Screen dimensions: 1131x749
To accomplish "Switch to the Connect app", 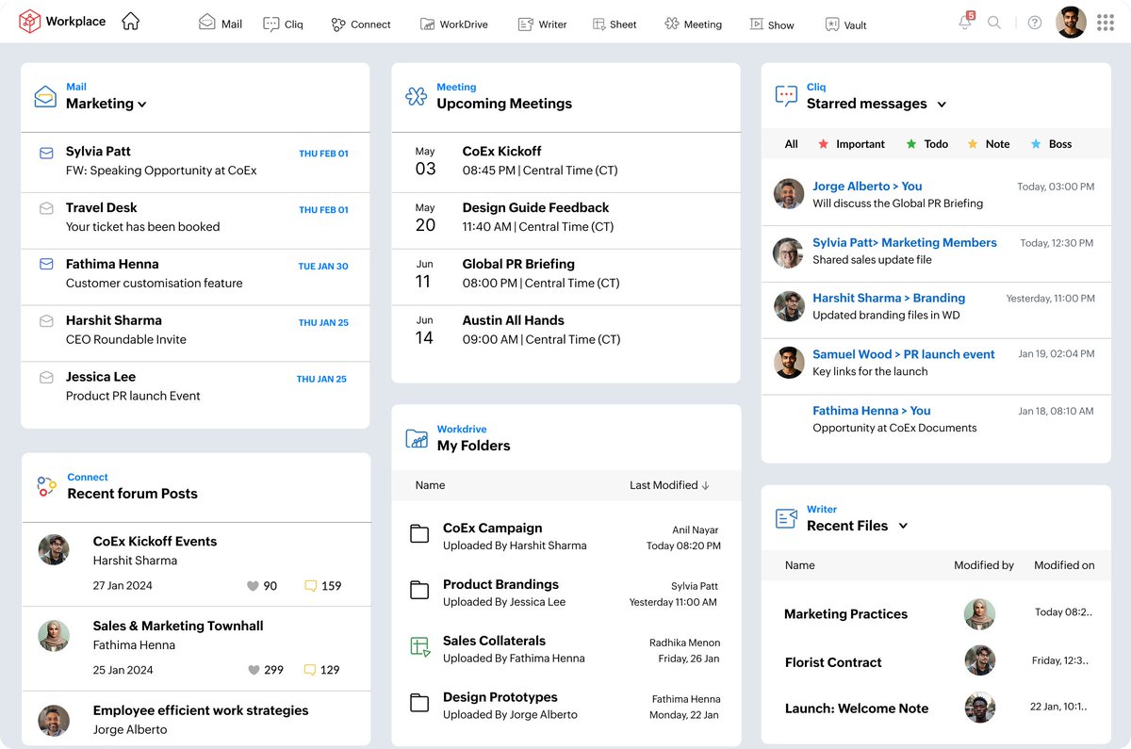I will pyautogui.click(x=361, y=24).
